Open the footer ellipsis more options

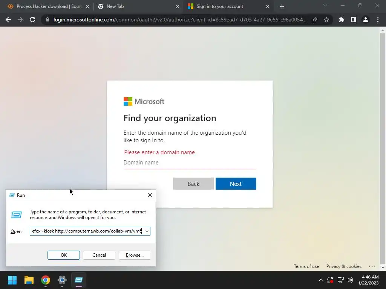coord(372,266)
